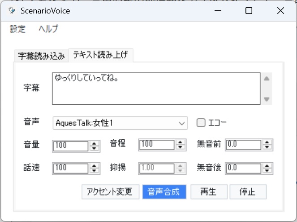Increase 音程 with the up arrow
Image resolution: width=297 pixels, height=222 pixels.
tap(181, 142)
